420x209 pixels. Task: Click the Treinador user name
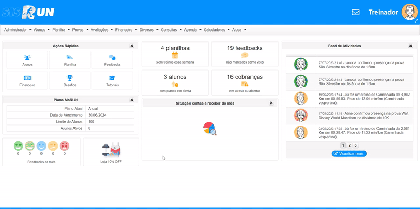383,12
